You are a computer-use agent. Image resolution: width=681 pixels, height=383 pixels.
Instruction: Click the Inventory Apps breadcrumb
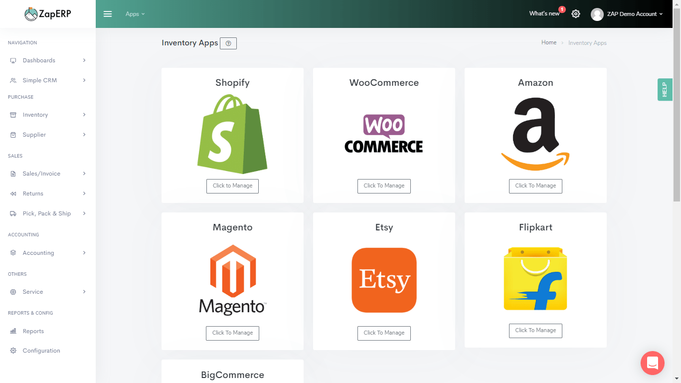(587, 43)
